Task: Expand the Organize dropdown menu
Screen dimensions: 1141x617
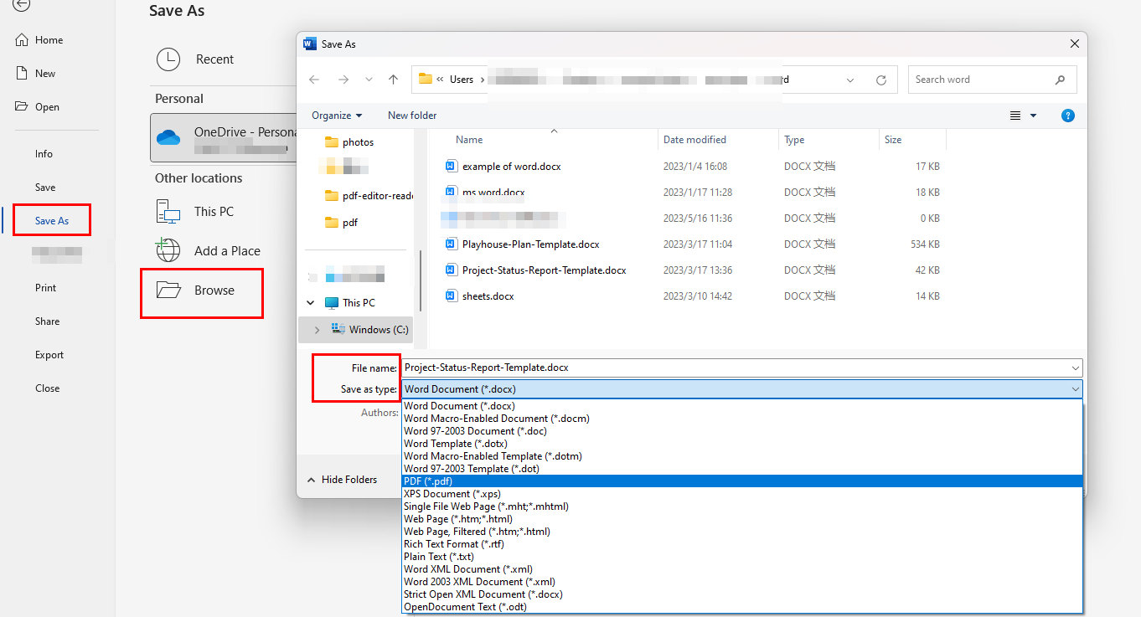Action: [x=337, y=116]
